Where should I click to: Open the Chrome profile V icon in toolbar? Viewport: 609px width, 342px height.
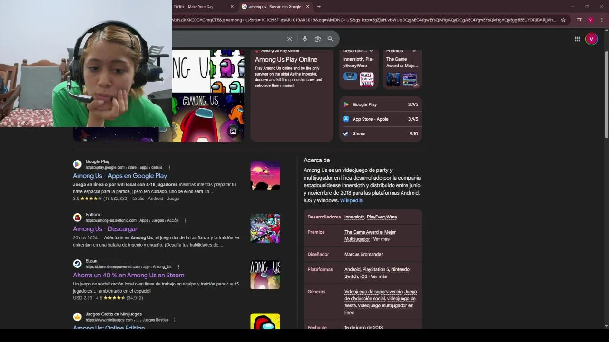click(x=590, y=20)
